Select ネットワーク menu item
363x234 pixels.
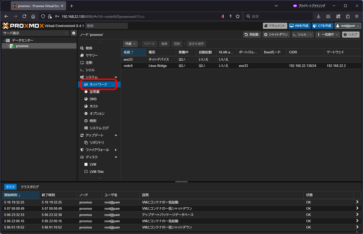tap(99, 84)
